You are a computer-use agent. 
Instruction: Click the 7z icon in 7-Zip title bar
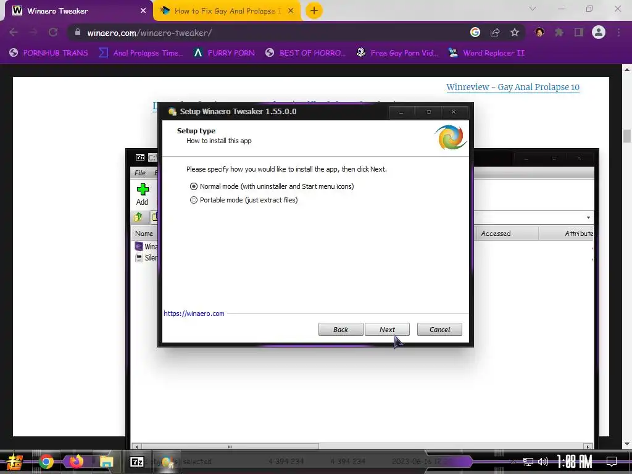tap(140, 157)
